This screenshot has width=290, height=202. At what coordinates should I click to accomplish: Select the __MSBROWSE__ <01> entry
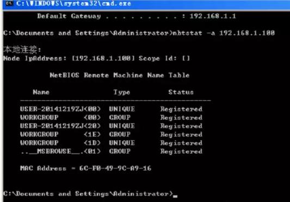tap(60, 151)
